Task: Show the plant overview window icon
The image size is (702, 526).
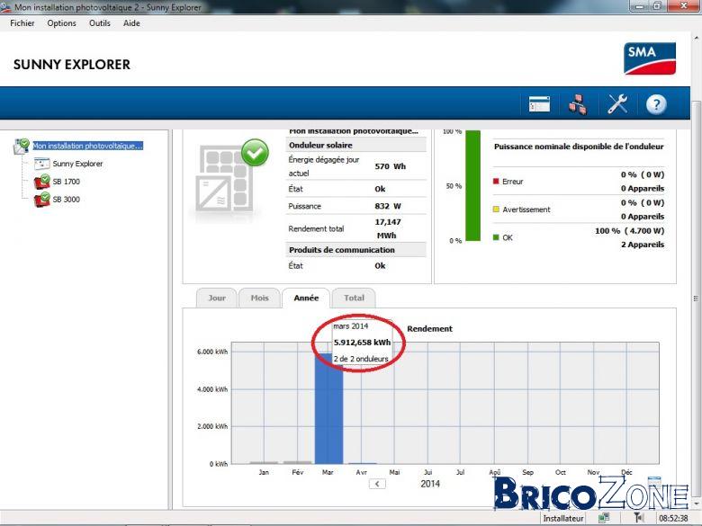Action: coord(539,104)
